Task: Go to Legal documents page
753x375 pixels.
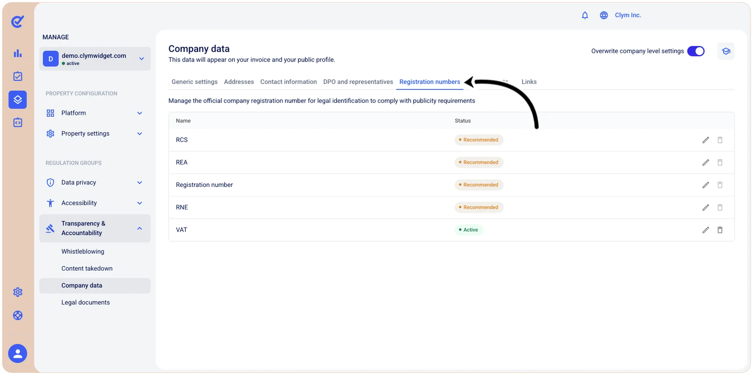Action: coord(85,302)
